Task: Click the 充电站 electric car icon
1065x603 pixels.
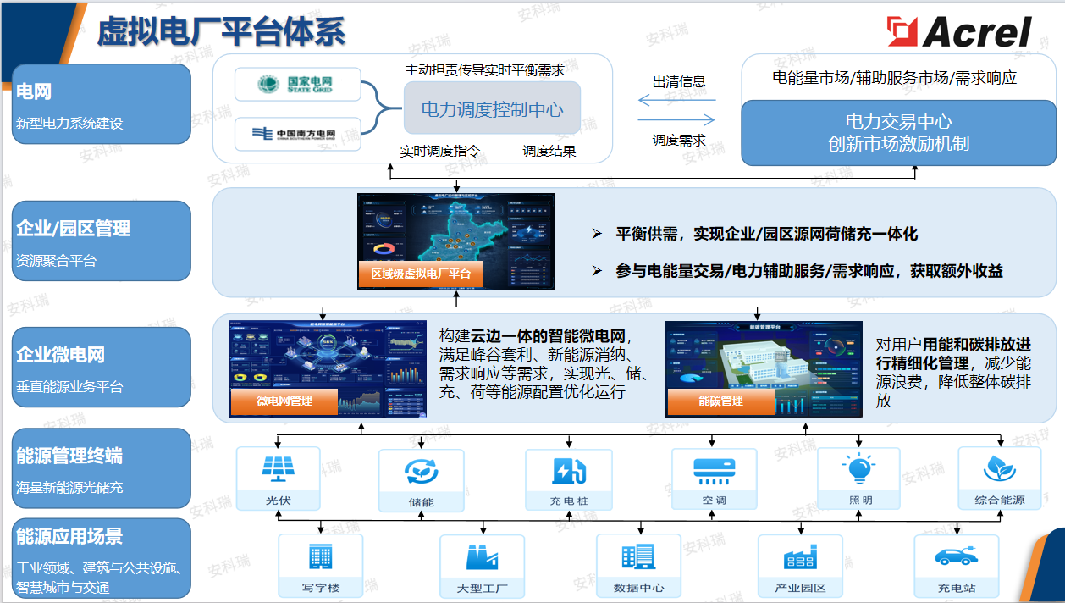Action: pos(956,556)
